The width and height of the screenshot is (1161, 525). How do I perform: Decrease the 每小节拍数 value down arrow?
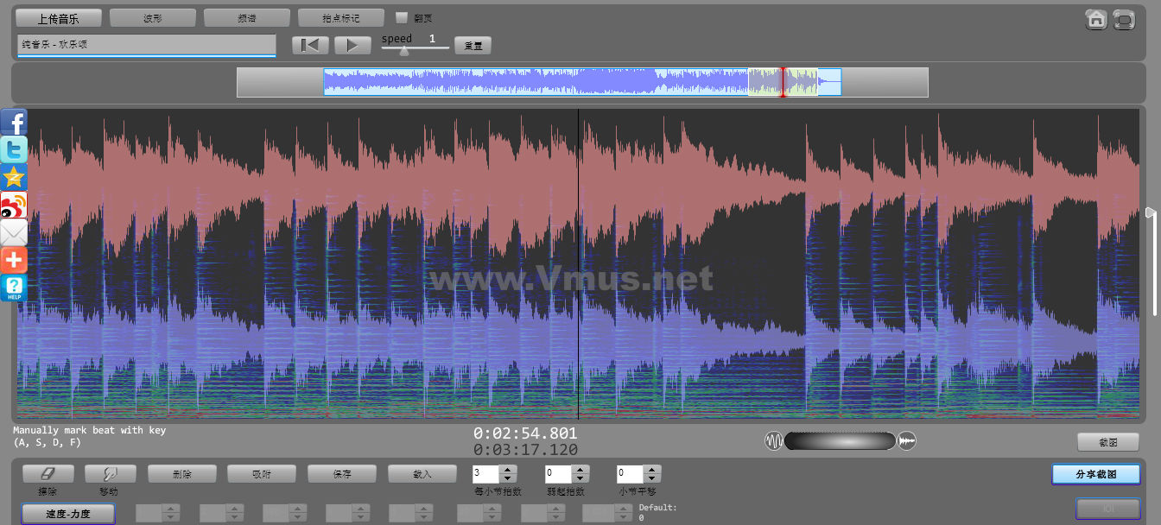tap(508, 478)
